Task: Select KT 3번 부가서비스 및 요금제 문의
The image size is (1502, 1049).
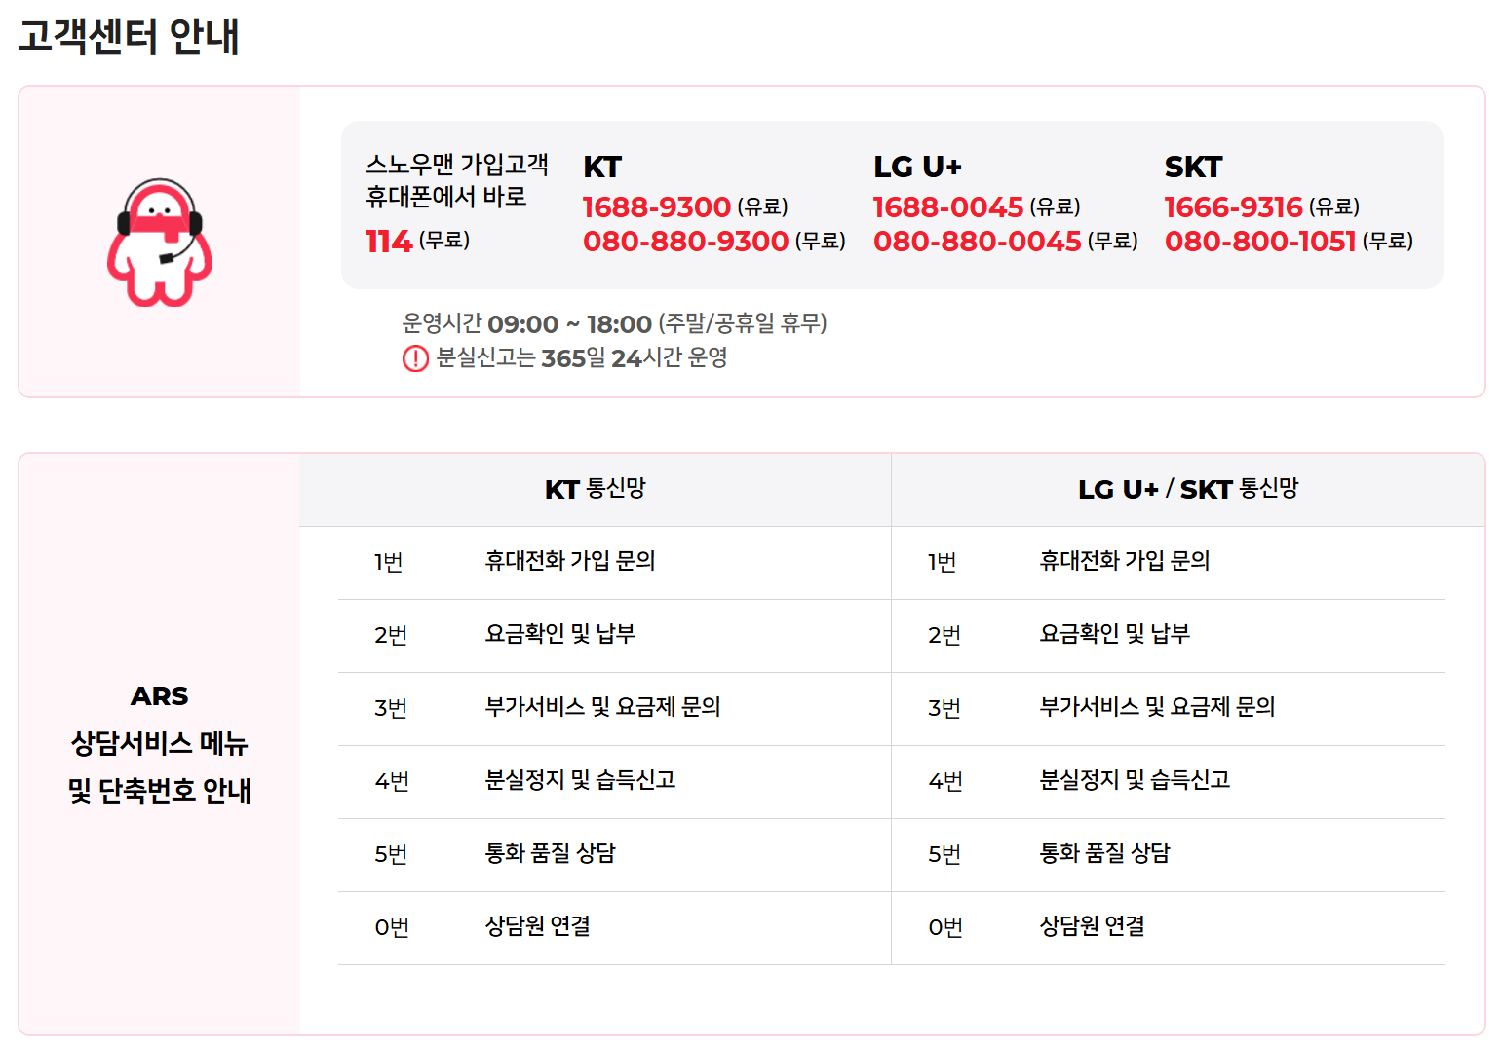Action: click(x=602, y=707)
